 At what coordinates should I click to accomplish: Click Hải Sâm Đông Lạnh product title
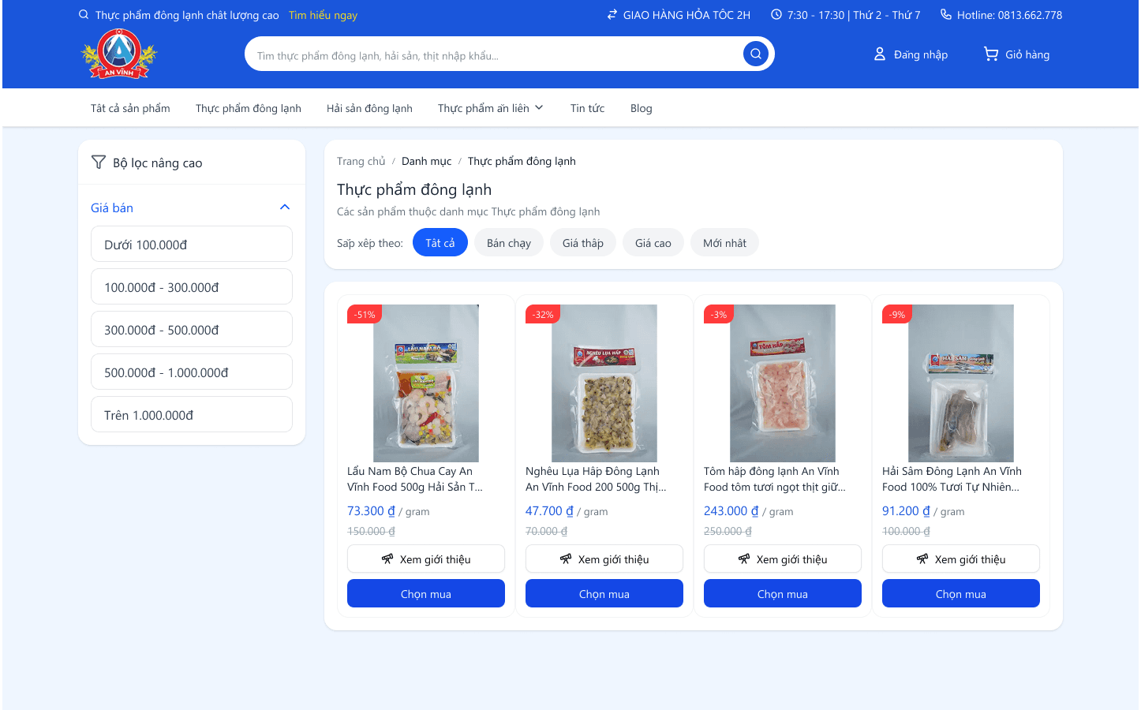(x=952, y=479)
